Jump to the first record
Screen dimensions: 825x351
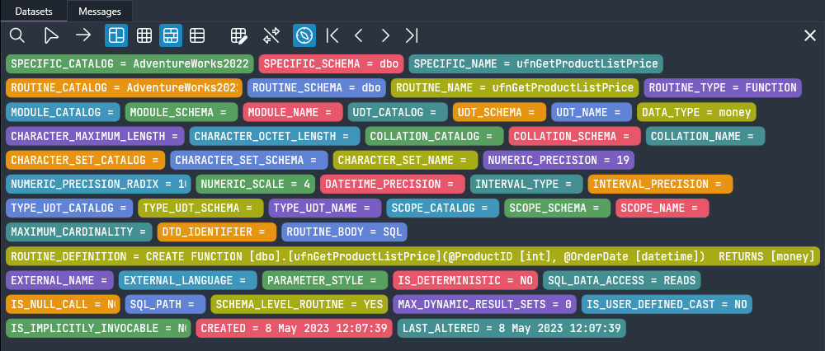332,35
